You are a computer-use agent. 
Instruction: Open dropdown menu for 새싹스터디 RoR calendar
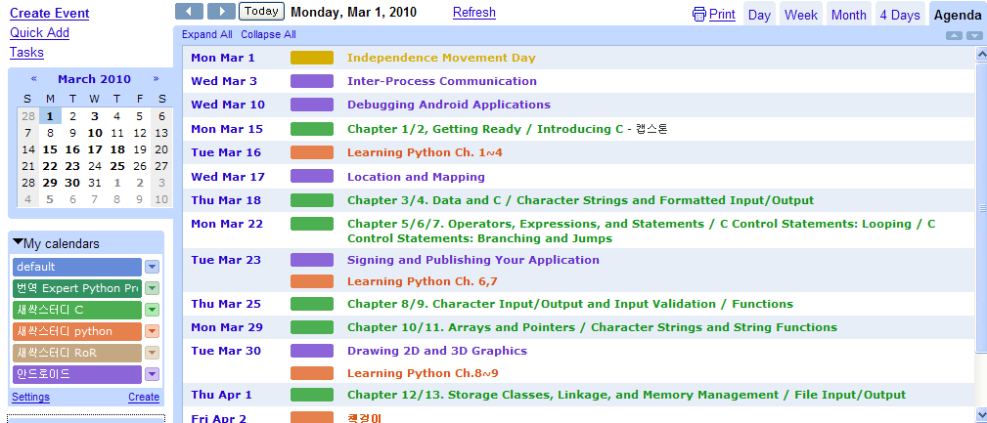pyautogui.click(x=153, y=353)
